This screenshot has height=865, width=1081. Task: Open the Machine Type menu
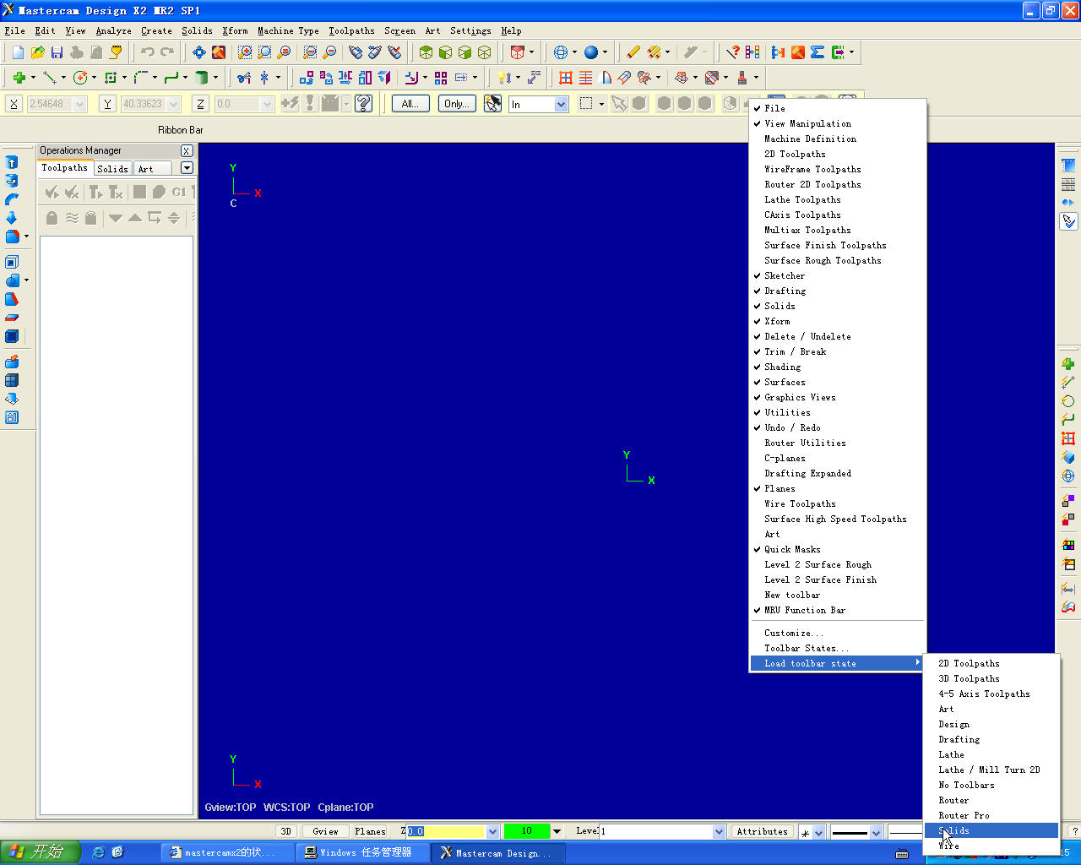pyautogui.click(x=288, y=30)
